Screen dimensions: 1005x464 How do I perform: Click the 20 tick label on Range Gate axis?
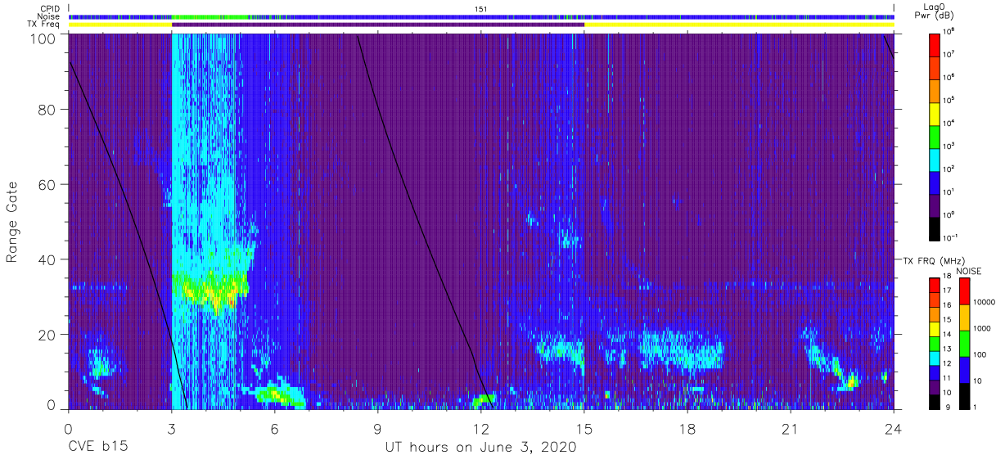click(47, 335)
